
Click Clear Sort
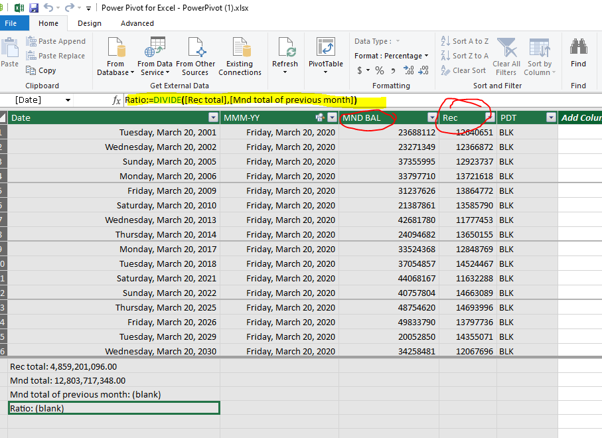463,70
